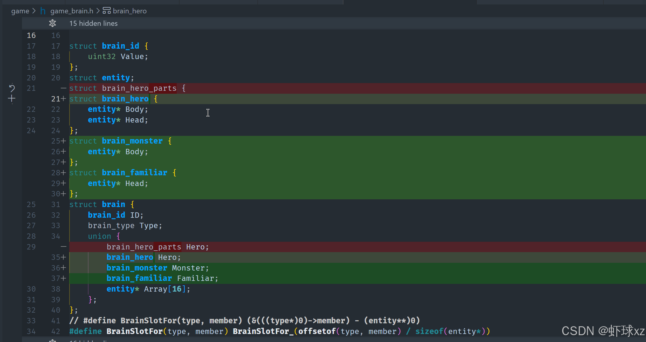Click the minus marker on removed brain_hero_parts struct line
The image size is (646, 342).
click(x=63, y=88)
